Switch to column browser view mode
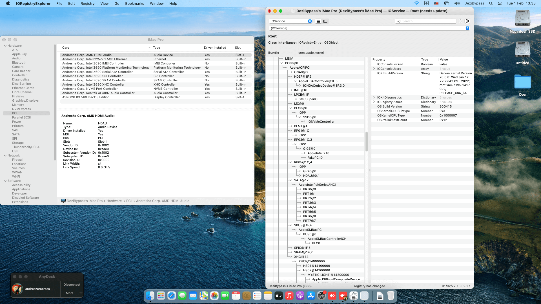The width and height of the screenshot is (541, 304). (x=325, y=21)
